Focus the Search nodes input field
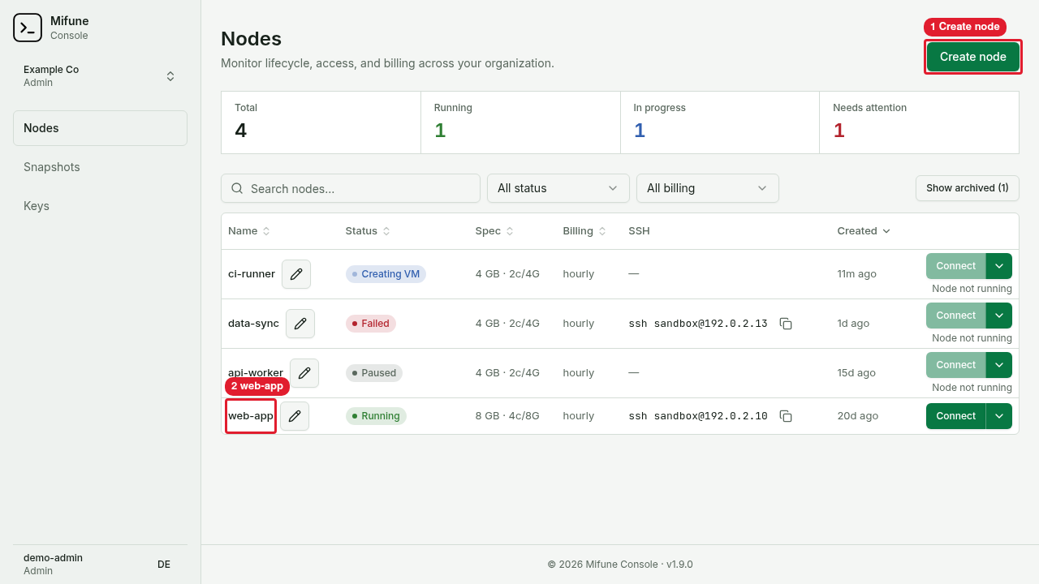 [x=351, y=188]
